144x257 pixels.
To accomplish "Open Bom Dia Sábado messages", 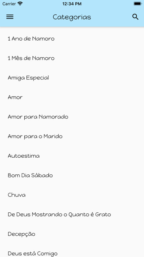I will click(x=72, y=175).
